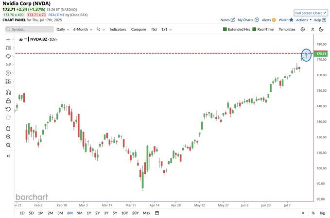Toggle the lock drawings icon
This screenshot has height=218, width=330.
[x=8, y=101]
